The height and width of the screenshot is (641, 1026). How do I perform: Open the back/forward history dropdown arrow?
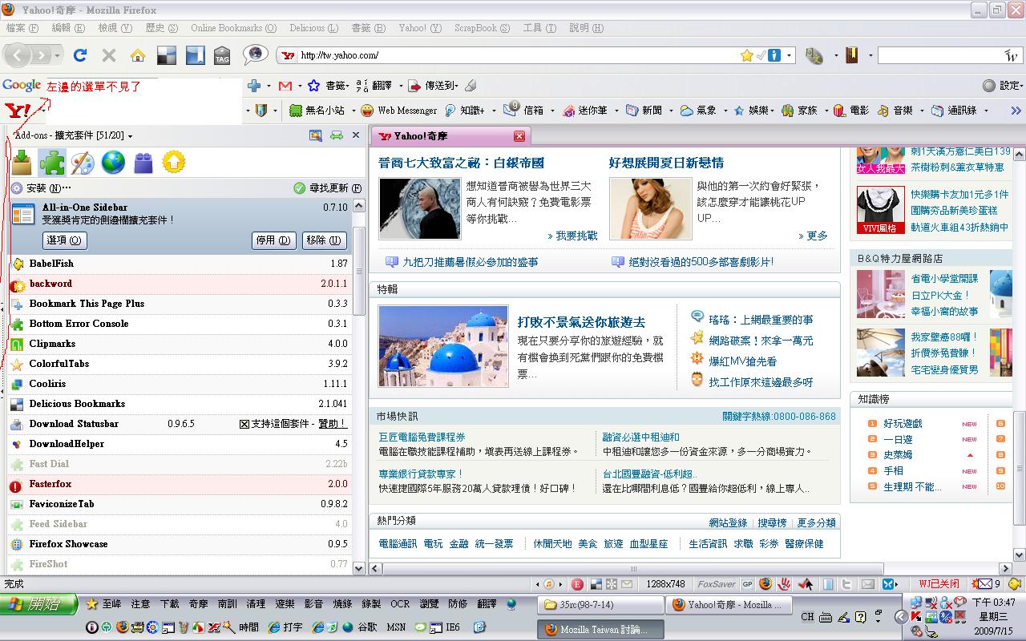point(58,55)
